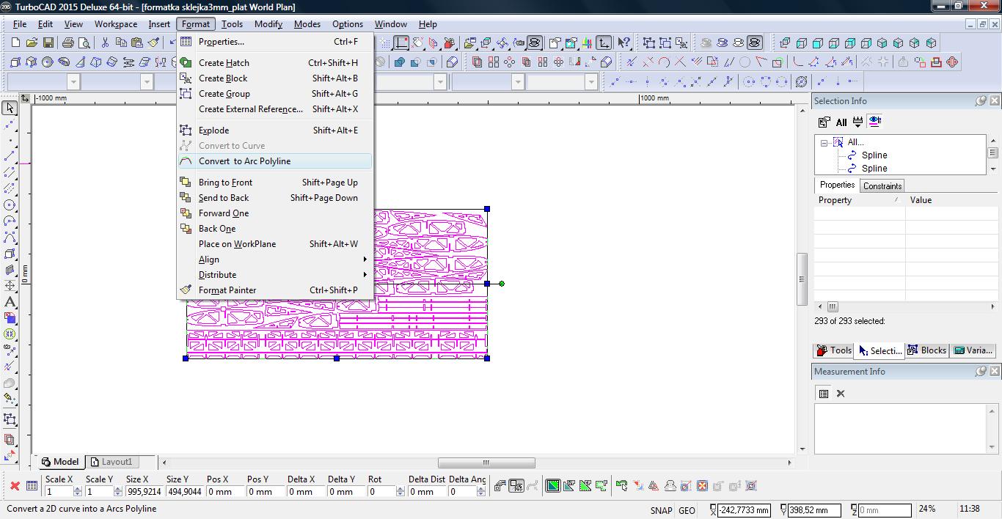The image size is (1002, 519).
Task: Click the red X cancel icon in Inspector bar
Action: coord(14,485)
